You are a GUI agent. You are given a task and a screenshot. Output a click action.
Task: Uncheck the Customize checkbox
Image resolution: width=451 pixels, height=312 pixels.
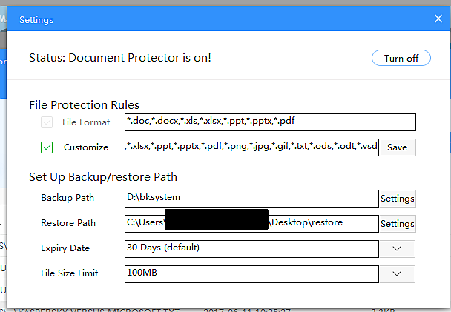click(47, 147)
